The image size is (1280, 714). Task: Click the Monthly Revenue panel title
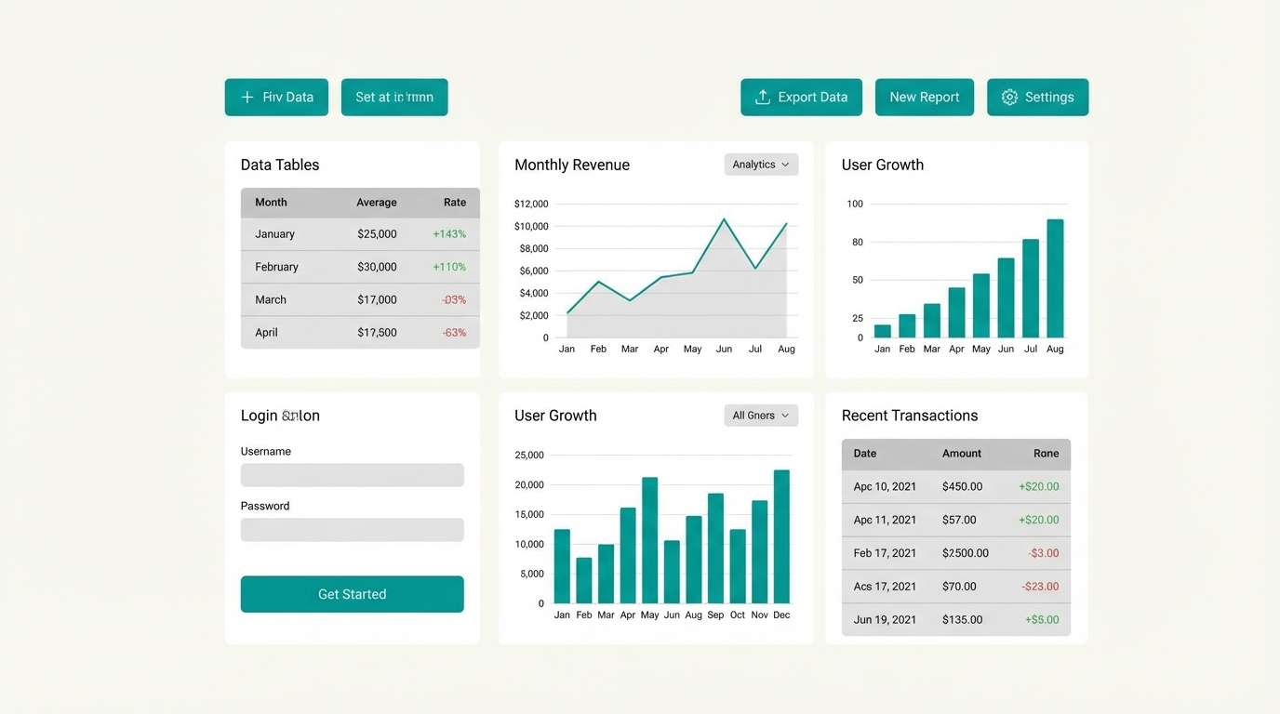coord(571,164)
